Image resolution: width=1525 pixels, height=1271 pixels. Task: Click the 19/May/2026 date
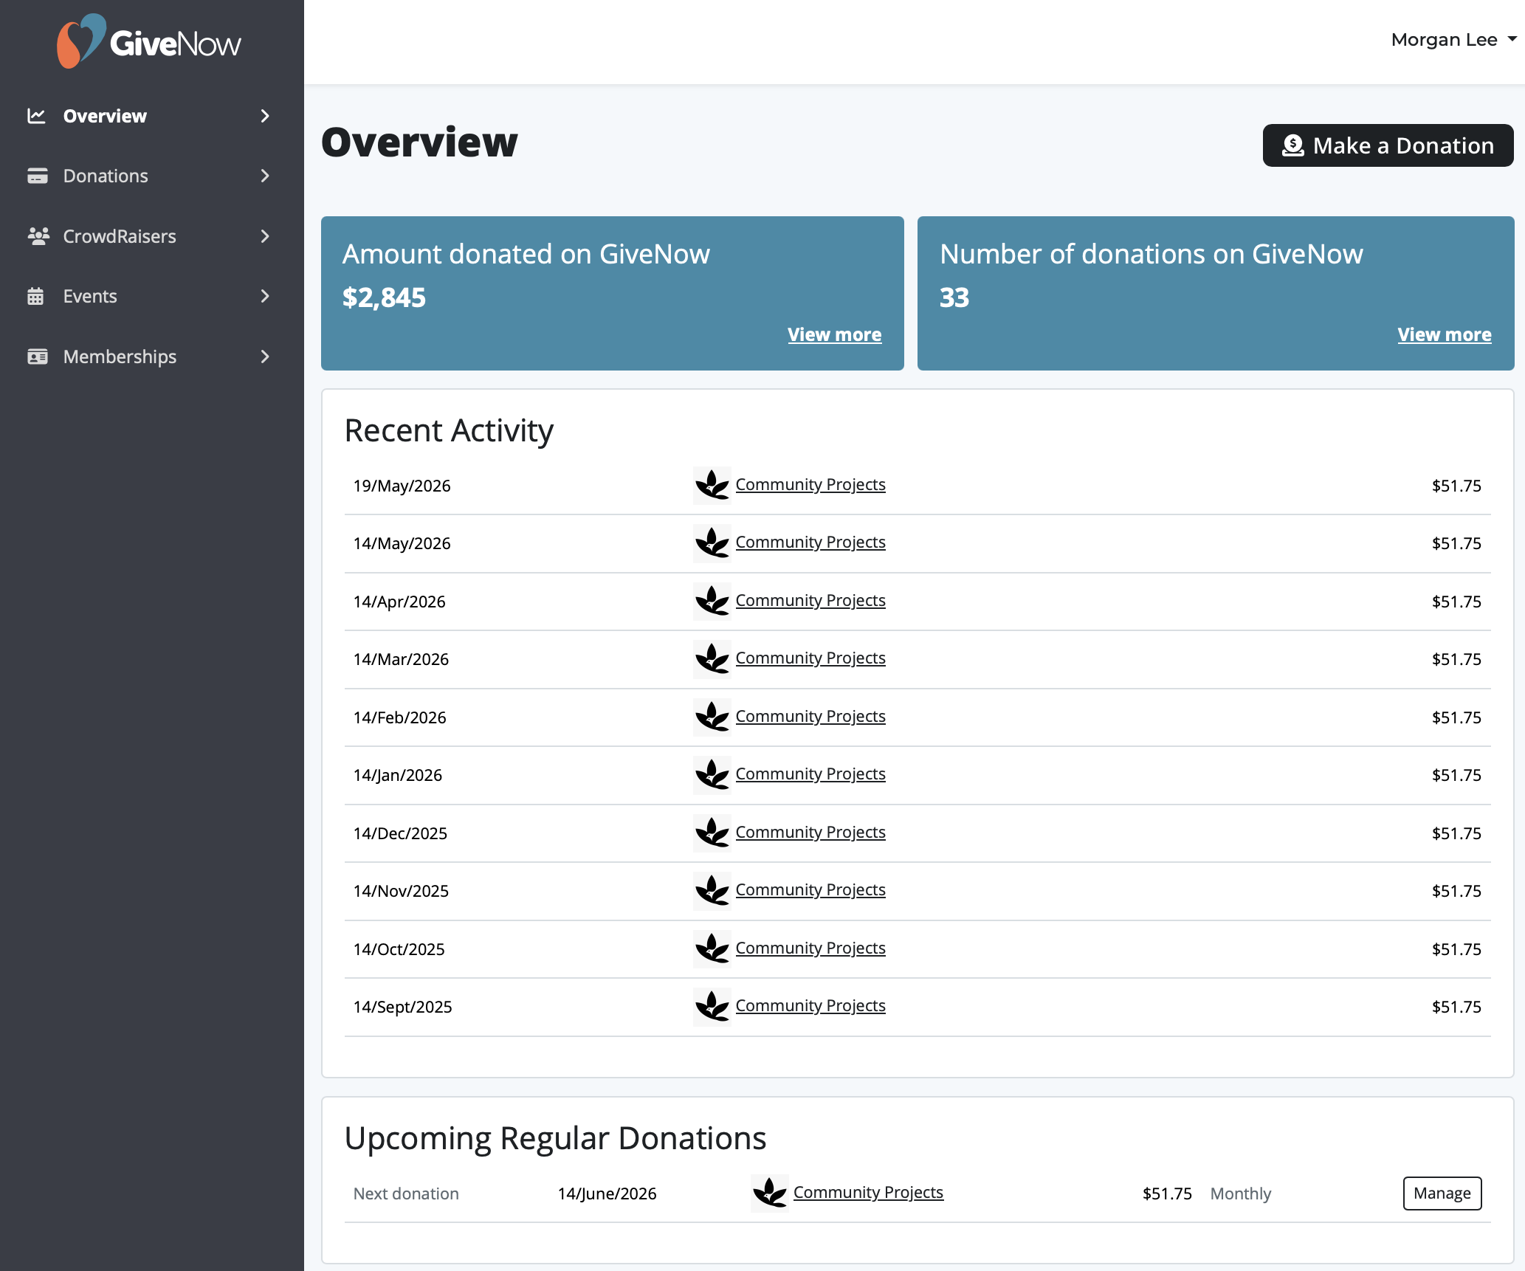point(402,486)
